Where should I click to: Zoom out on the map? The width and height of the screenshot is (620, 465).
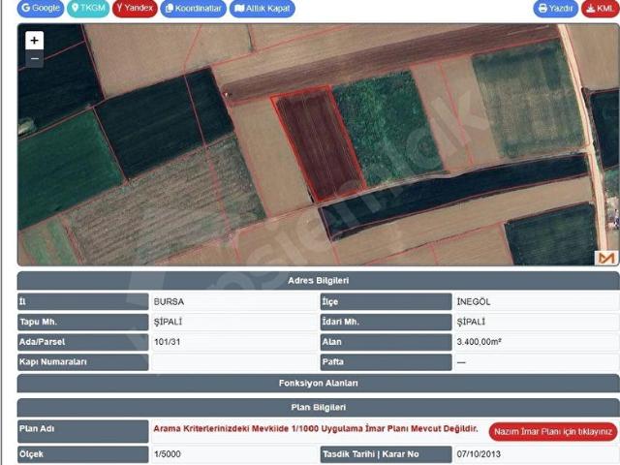[35, 58]
